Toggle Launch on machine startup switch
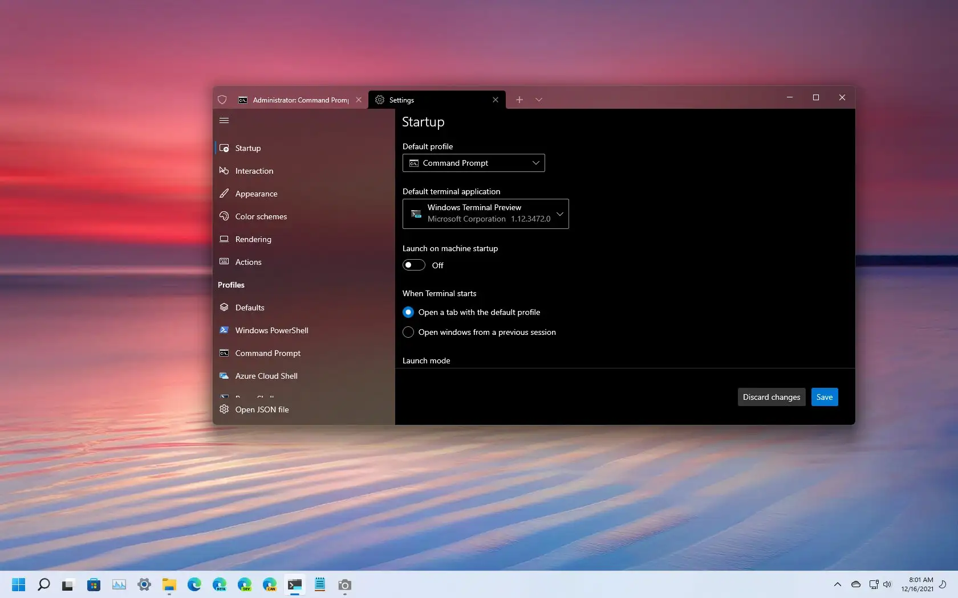 tap(414, 265)
